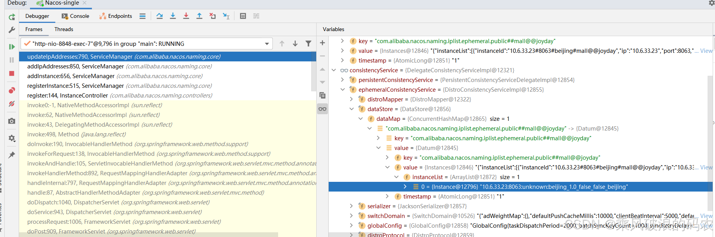Click the red Force Step Into icon
The image size is (715, 237).
[186, 16]
